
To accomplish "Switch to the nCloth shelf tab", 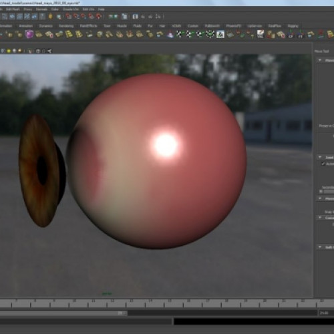I will point(176,26).
